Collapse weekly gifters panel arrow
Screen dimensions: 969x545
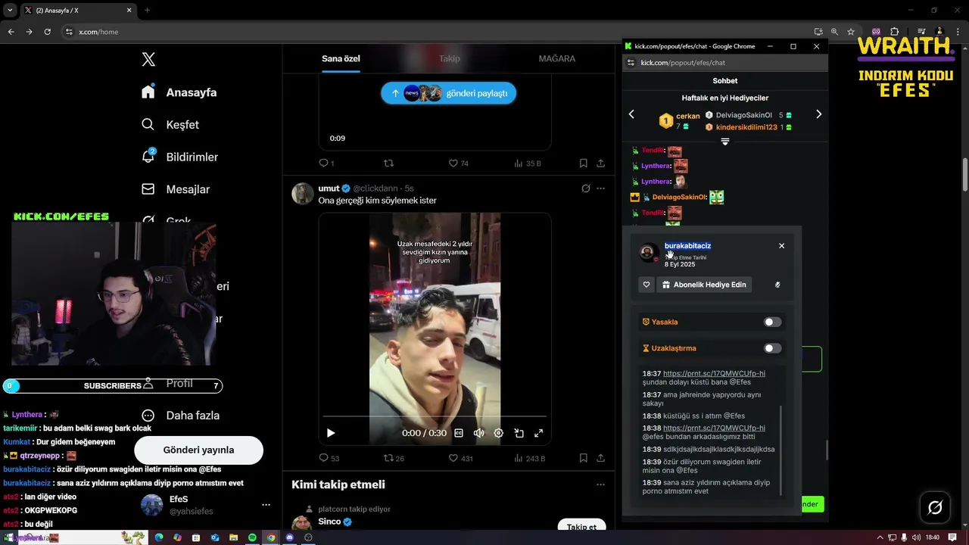(x=724, y=142)
